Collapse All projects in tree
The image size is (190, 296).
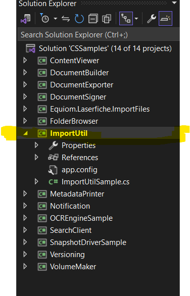point(93,19)
